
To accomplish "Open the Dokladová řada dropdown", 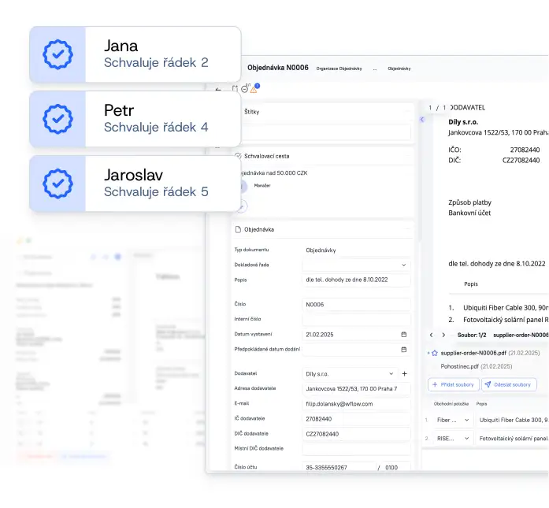I will tap(356, 265).
